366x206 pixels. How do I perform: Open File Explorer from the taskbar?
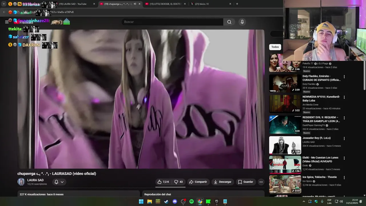pyautogui.click(x=150, y=201)
